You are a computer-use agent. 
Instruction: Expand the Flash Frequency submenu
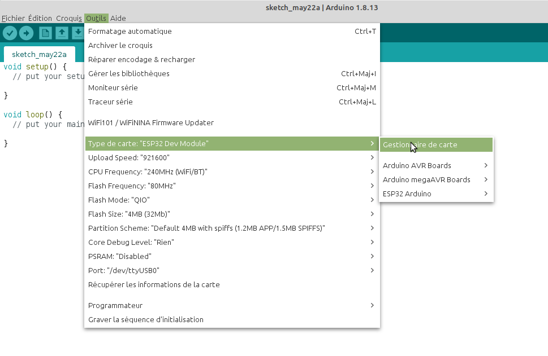232,186
